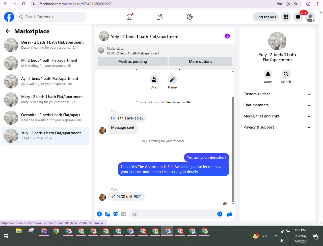Screen dimensions: 323x246
Task: Open the taskbar weather widget showing 37°C
Action: pos(260,236)
